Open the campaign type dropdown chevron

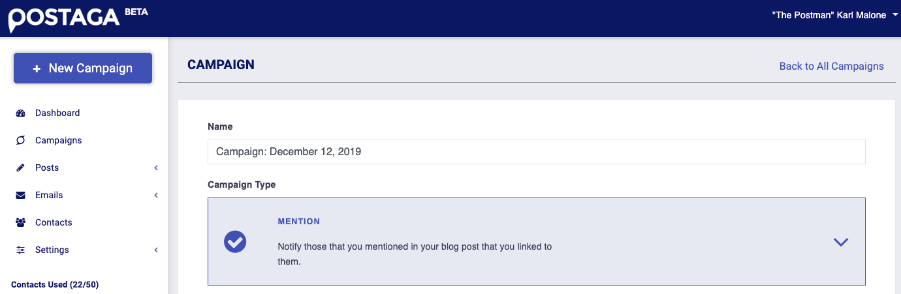(841, 242)
